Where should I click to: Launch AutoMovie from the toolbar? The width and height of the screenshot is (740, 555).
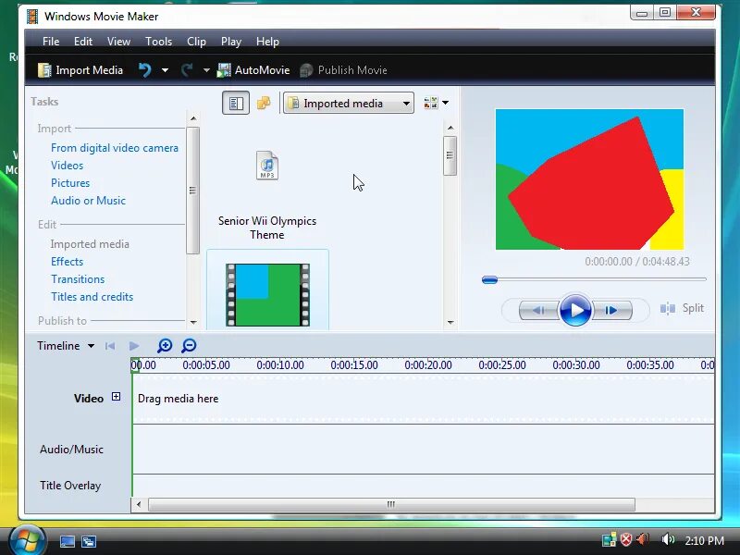[253, 70]
